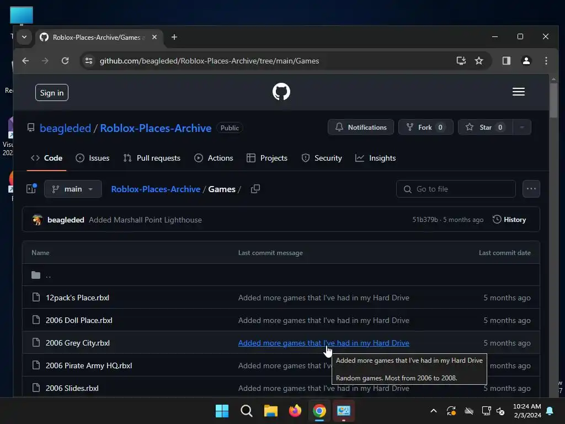
Task: Go to parent directory folder icon
Action: [36, 275]
